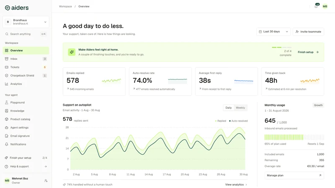Click the Finish setup arrow icon
This screenshot has height=188, width=335.
pos(317,52)
